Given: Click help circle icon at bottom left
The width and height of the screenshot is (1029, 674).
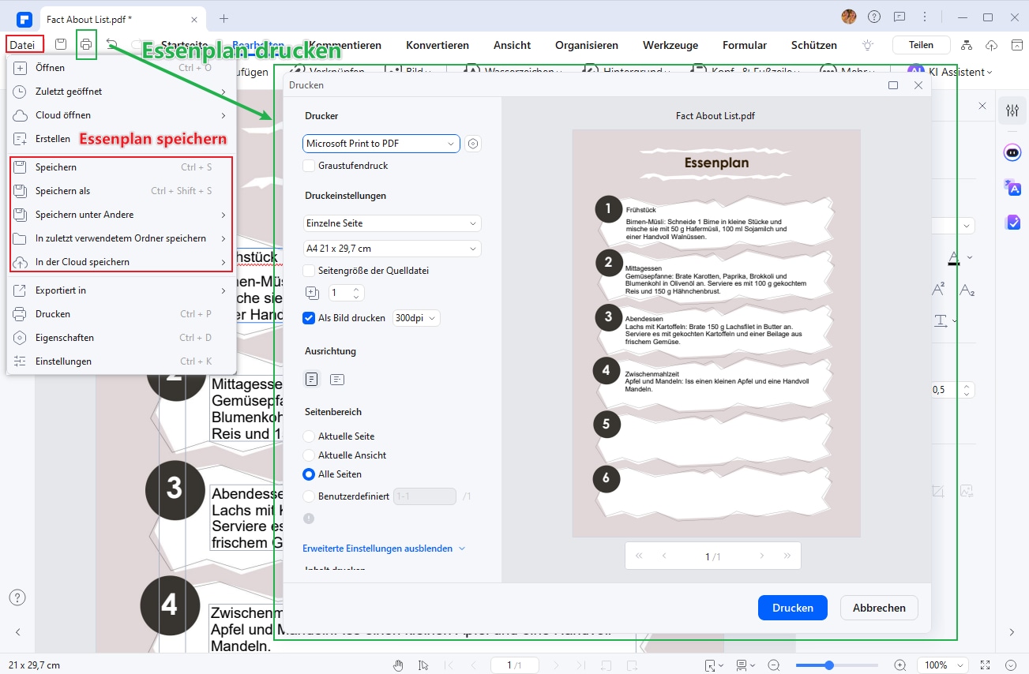Looking at the screenshot, I should pos(17,597).
